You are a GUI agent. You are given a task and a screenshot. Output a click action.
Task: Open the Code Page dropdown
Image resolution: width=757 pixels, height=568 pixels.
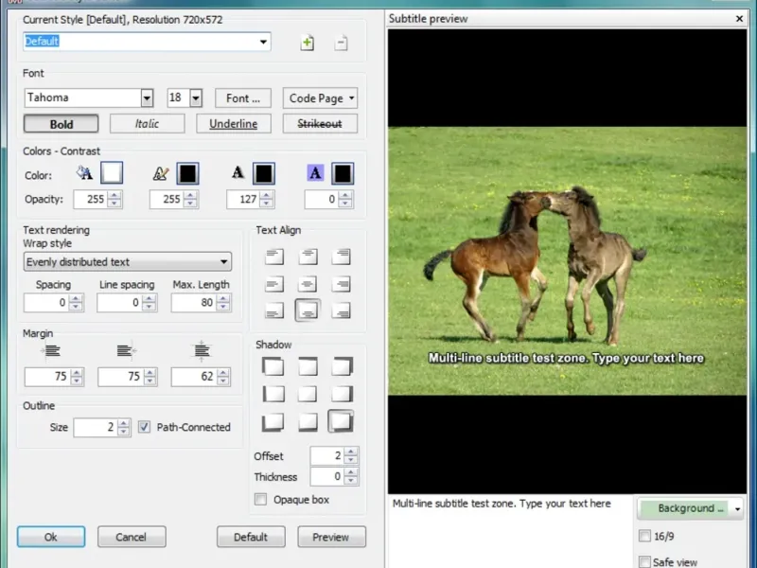pyautogui.click(x=320, y=98)
